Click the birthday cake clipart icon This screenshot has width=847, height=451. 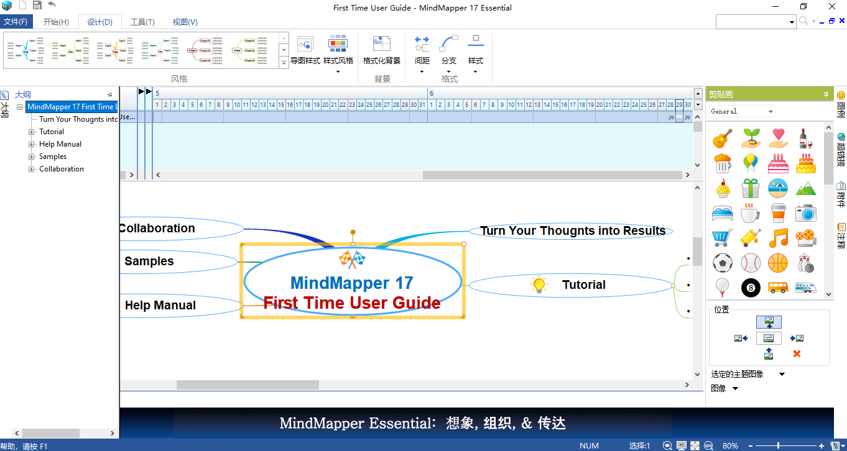[x=778, y=163]
